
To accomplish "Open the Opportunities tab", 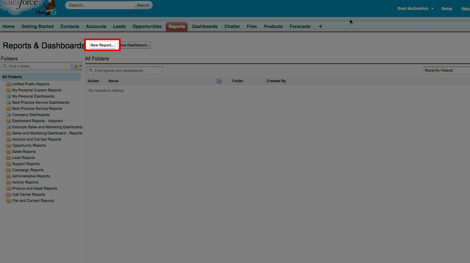I will [147, 26].
